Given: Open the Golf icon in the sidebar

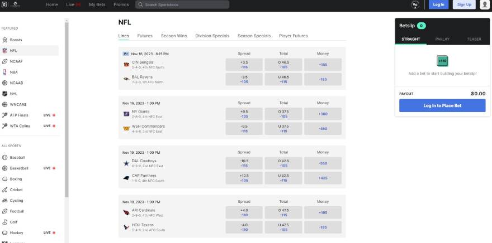Looking at the screenshot, I should tap(4, 222).
